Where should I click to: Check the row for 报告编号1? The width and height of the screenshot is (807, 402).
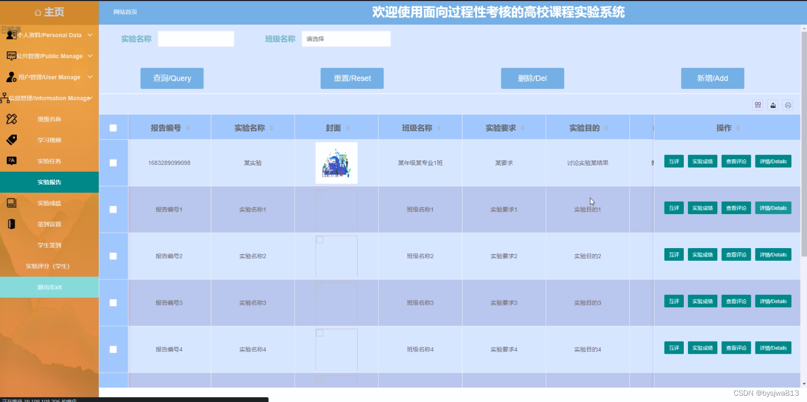(x=113, y=209)
